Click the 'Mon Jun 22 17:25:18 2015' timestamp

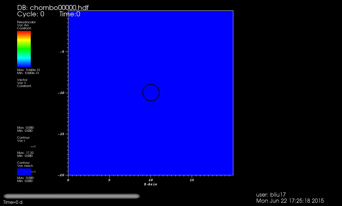pos(290,201)
